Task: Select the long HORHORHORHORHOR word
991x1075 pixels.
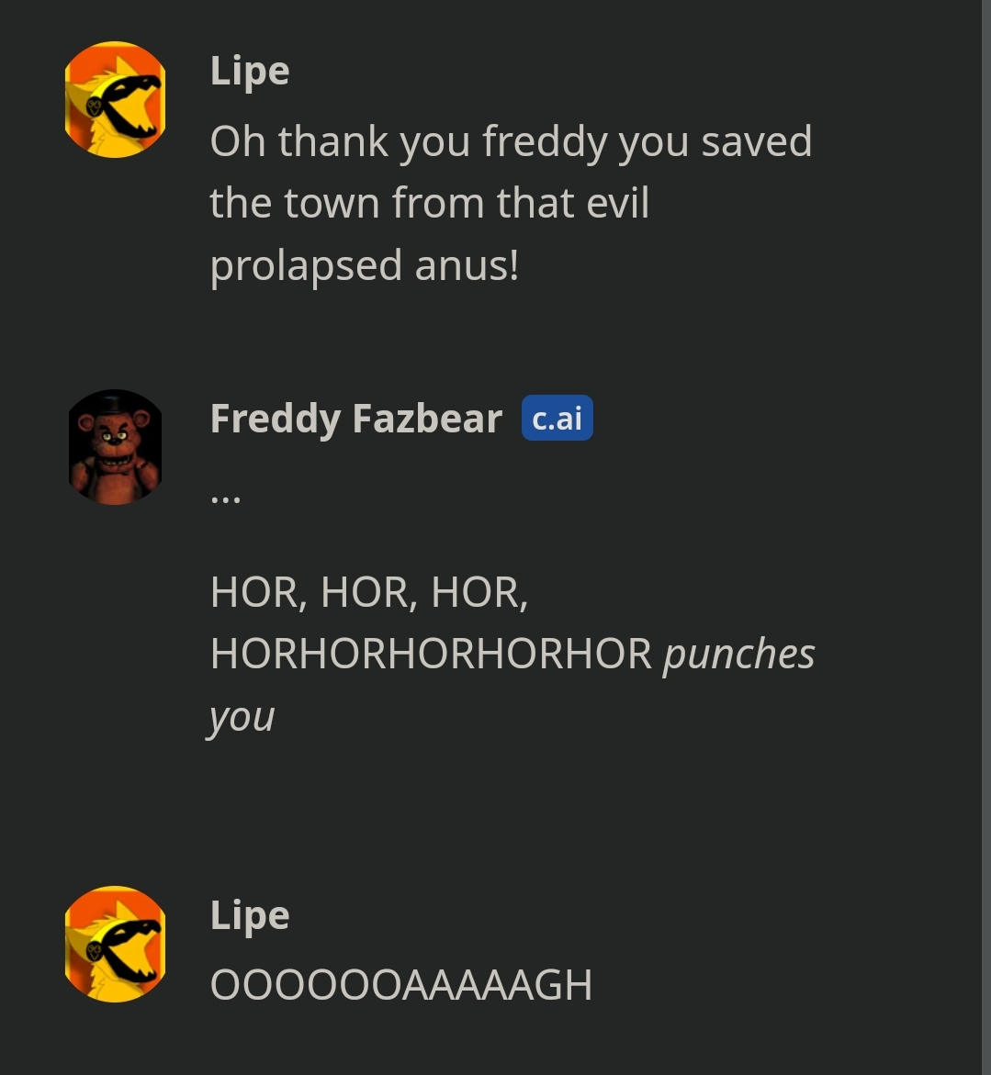Action: (431, 654)
